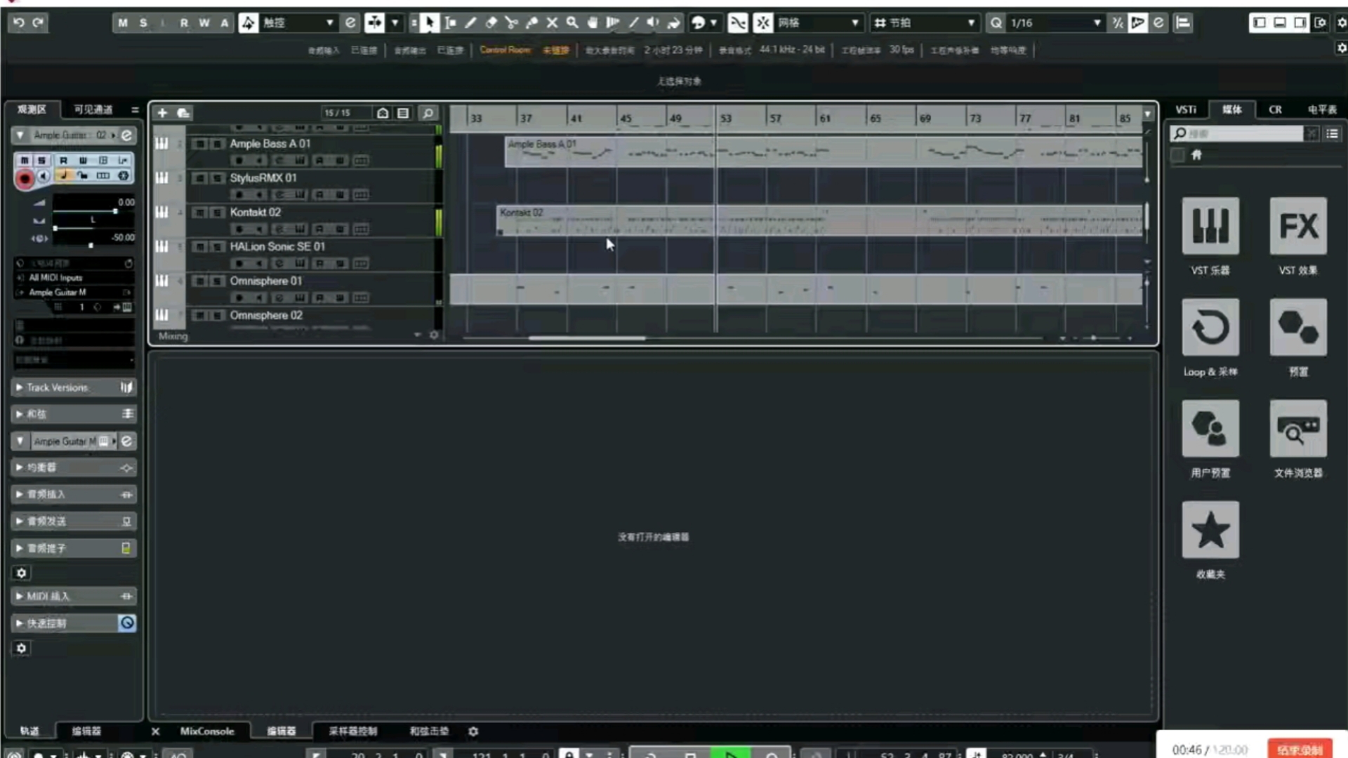1348x758 pixels.
Task: Toggle global Read automation R button
Action: [184, 23]
